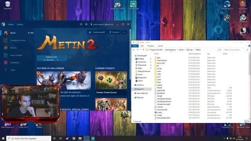Click Games in the address breadcrumb
251x141 pixels.
tap(181, 50)
